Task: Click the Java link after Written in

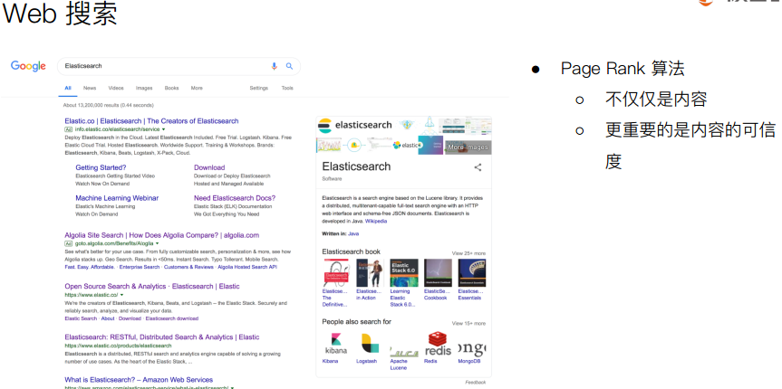Action: 353,233
